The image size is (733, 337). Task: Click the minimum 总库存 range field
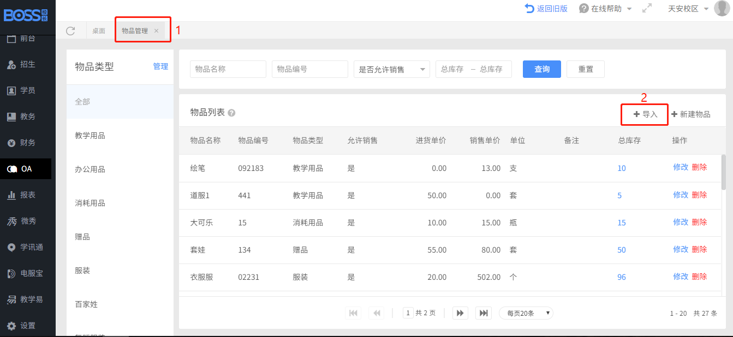click(452, 69)
